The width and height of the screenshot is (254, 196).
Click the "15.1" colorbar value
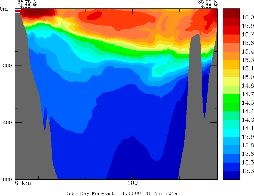[x=248, y=69]
